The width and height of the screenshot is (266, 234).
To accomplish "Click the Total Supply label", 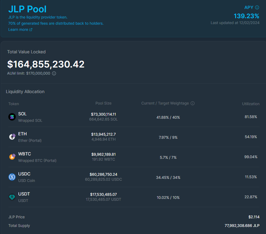I will 19,226.
